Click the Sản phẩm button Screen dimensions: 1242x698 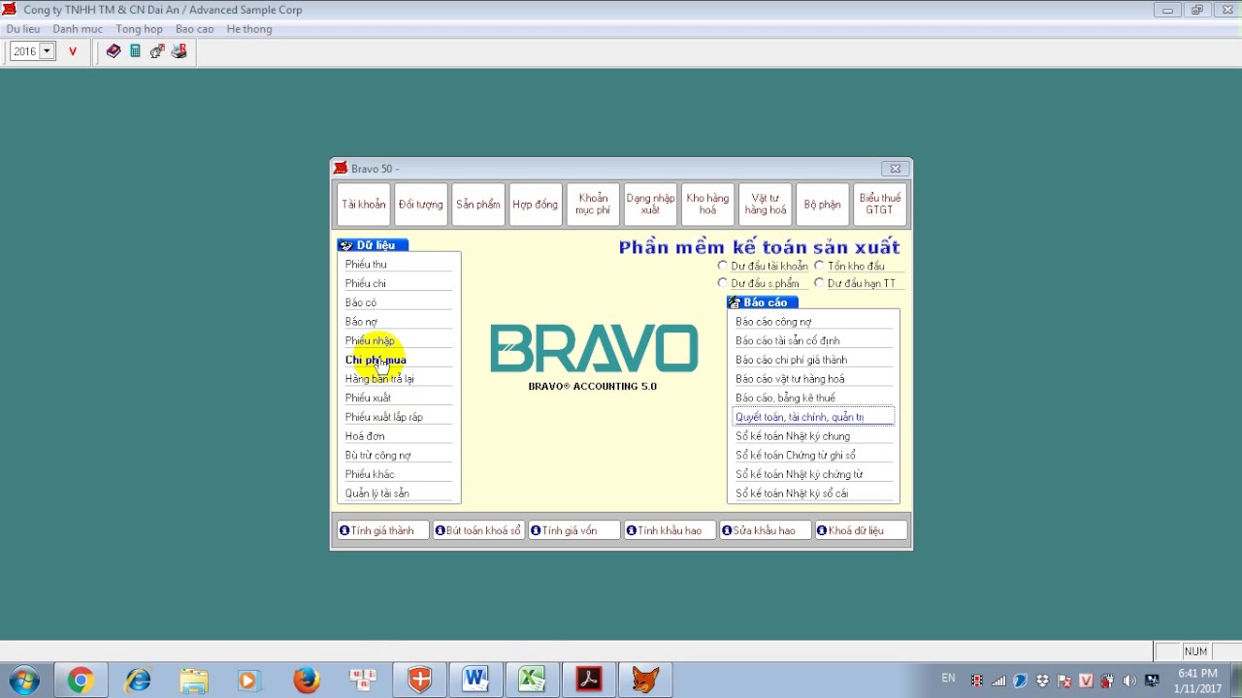478,205
